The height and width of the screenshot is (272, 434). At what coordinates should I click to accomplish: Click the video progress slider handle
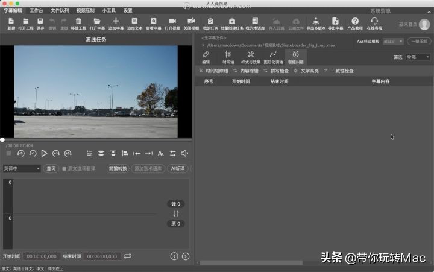tap(2, 139)
